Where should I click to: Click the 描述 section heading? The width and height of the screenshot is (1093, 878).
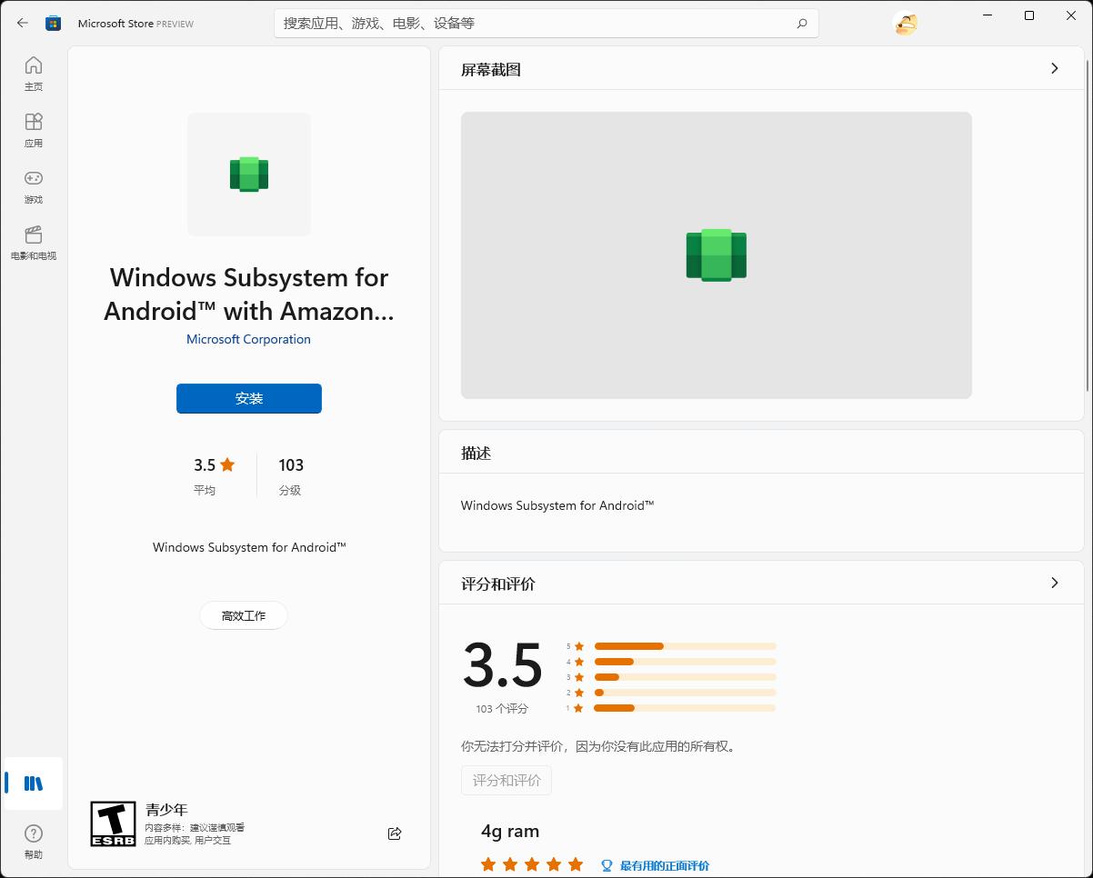pyautogui.click(x=476, y=453)
